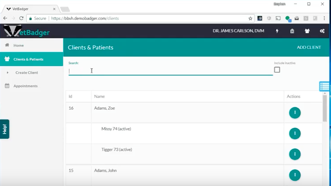Screen dimensions: 331x186
Task: Open actions menu for patient Tigger 73
Action: (294, 154)
